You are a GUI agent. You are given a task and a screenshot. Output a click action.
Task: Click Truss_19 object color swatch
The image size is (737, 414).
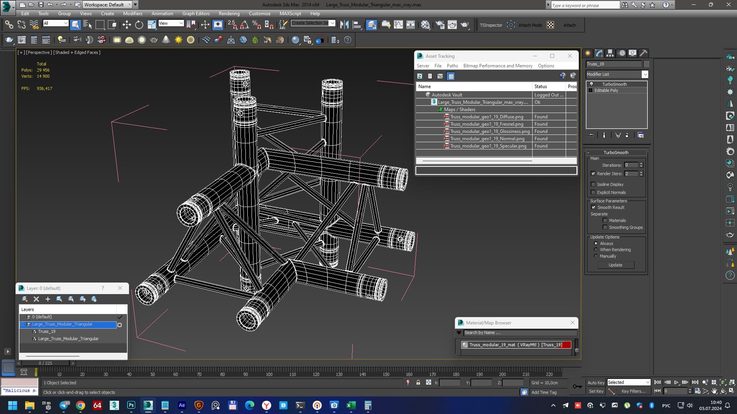pyautogui.click(x=646, y=64)
